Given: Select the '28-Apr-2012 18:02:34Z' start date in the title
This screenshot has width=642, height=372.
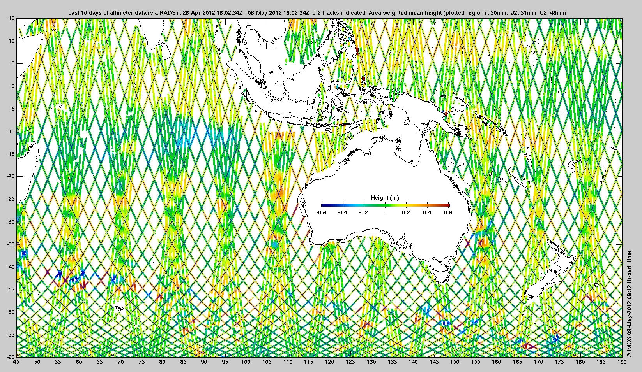Looking at the screenshot, I should pos(212,13).
